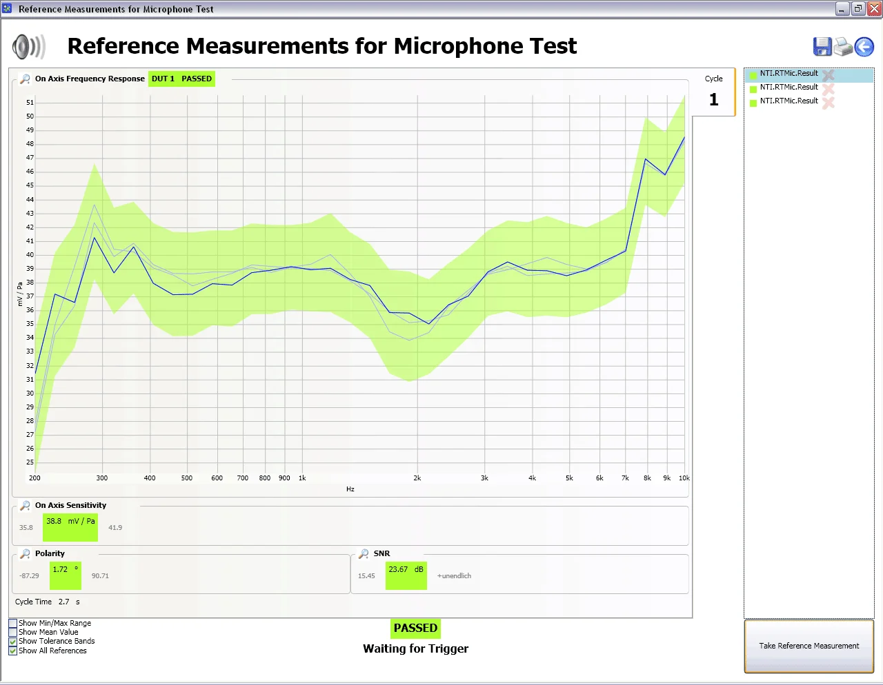Screen dimensions: 883x685
Task: Click the loudspeaker icon beside the page title
Action: pyautogui.click(x=28, y=45)
